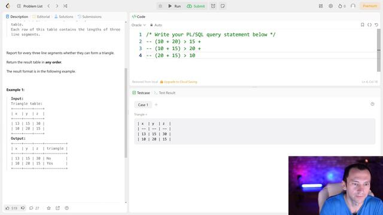
Task: Click the description panel scrollbar
Action: point(126,113)
